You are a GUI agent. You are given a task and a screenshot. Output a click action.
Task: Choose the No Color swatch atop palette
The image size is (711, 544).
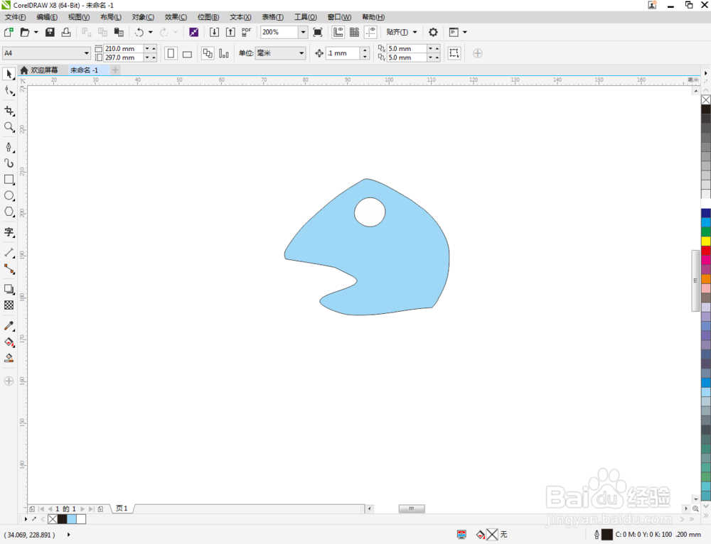[x=706, y=99]
